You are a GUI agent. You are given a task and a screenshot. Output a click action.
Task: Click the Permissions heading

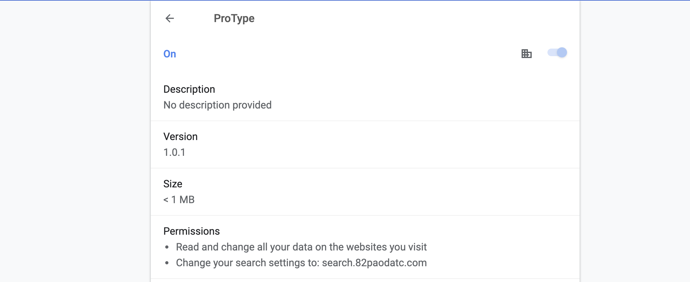tap(191, 231)
